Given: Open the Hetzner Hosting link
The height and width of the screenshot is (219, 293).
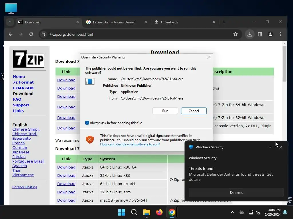Looking at the screenshot, I should point(25,187).
